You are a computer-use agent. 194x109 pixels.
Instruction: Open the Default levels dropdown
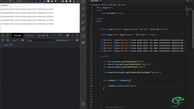(x=63, y=40)
